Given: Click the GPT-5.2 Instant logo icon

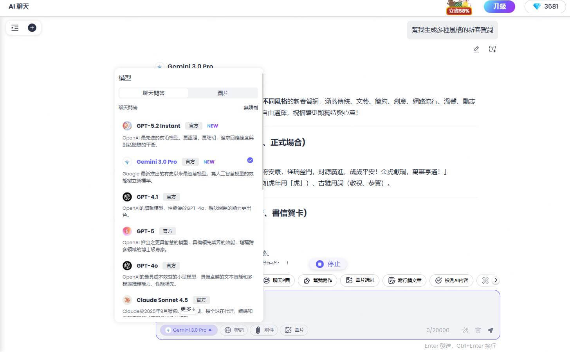Looking at the screenshot, I should (127, 126).
